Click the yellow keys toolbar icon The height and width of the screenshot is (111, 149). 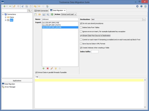pos(35,6)
